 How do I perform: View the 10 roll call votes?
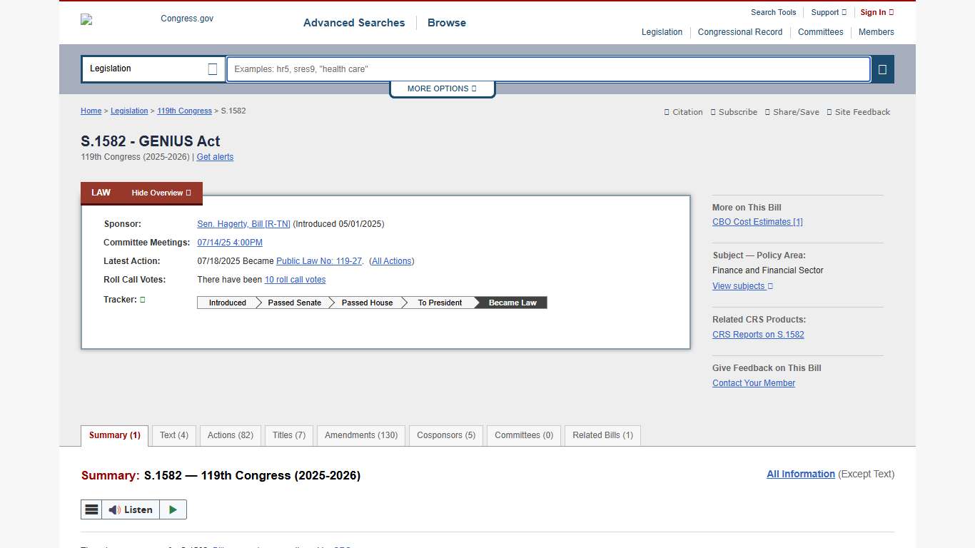click(295, 279)
